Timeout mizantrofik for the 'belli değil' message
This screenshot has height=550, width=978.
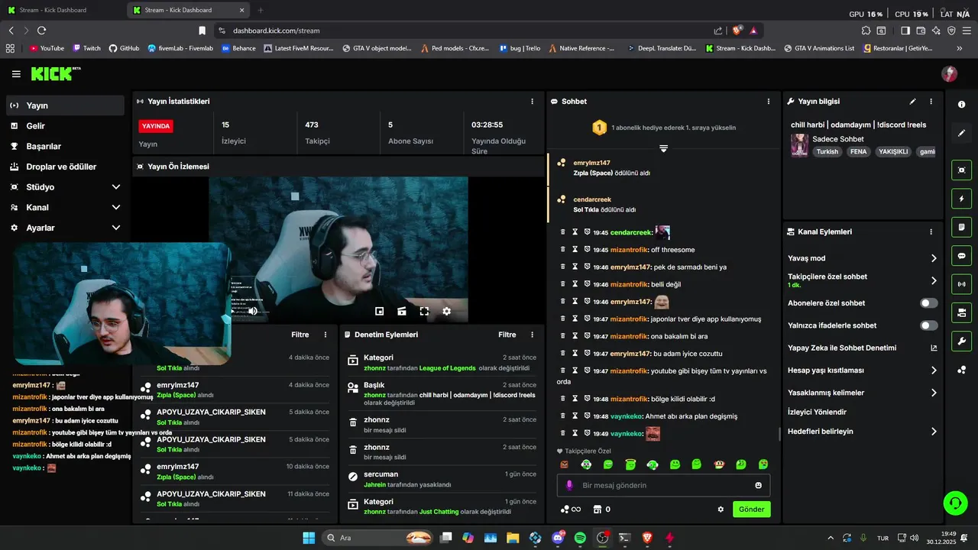click(x=575, y=284)
